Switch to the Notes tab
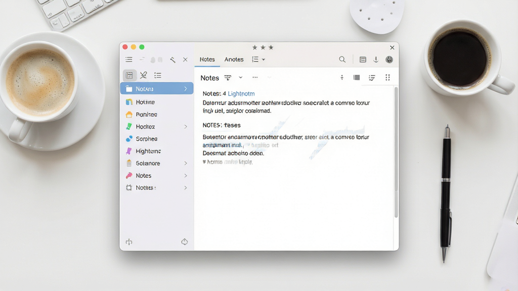Screen dimensions: 518x291 [x=207, y=60]
